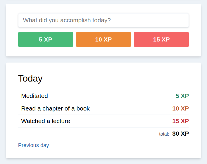207x164 pixels.
Task: Open the Previous day link
Action: (x=33, y=145)
